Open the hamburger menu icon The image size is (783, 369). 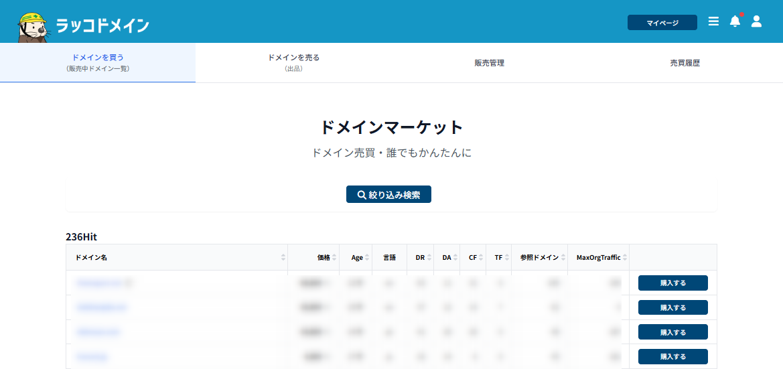click(713, 21)
